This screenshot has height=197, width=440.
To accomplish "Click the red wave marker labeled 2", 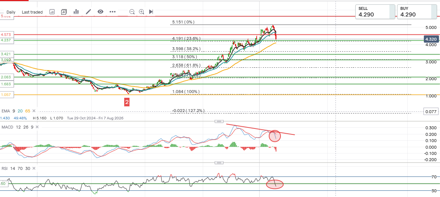I will click(x=127, y=102).
